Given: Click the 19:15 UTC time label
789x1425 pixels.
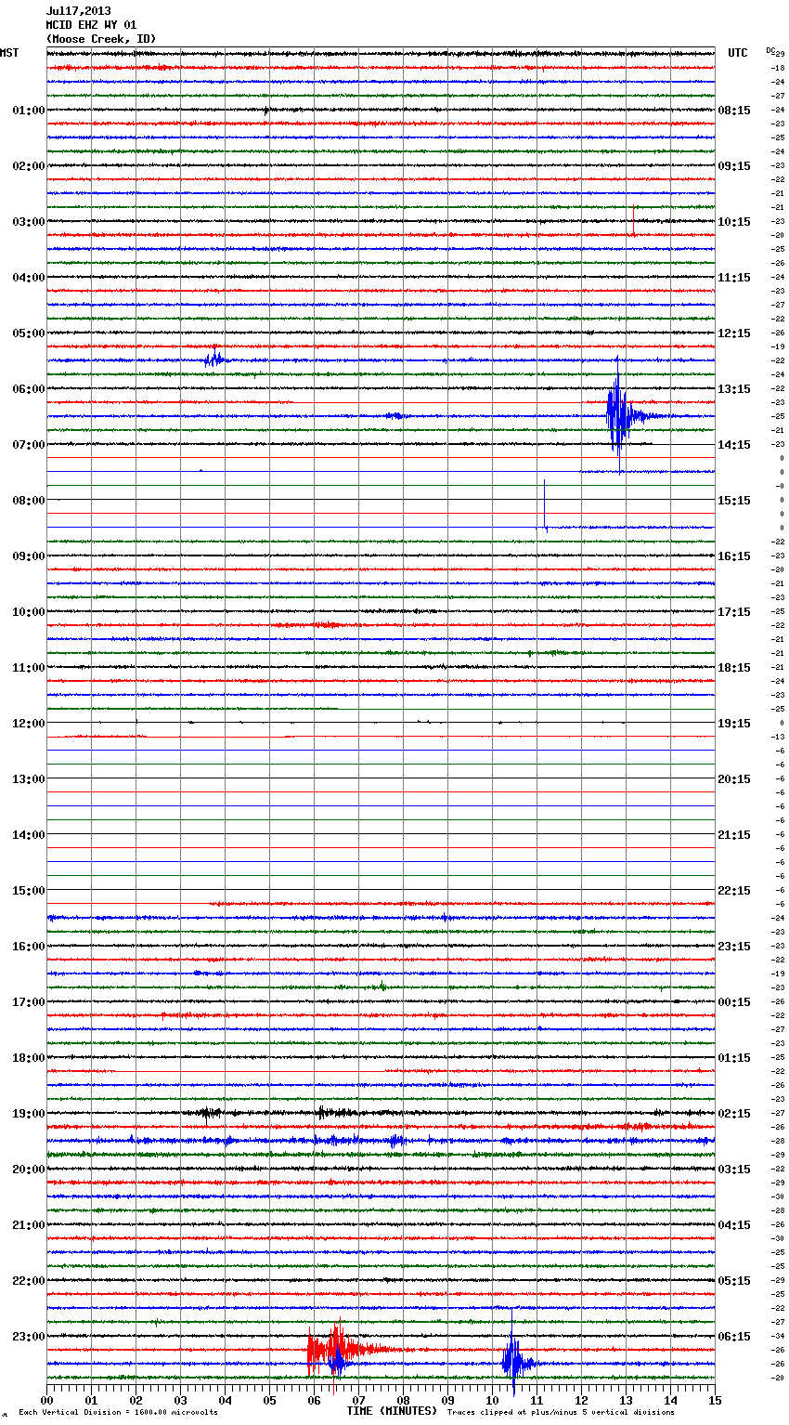Looking at the screenshot, I should click(734, 724).
